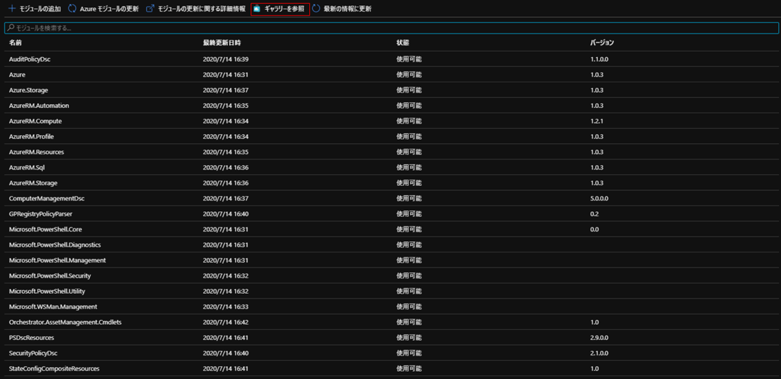Click 使用可能 status in Azure.Storage row

tap(409, 90)
